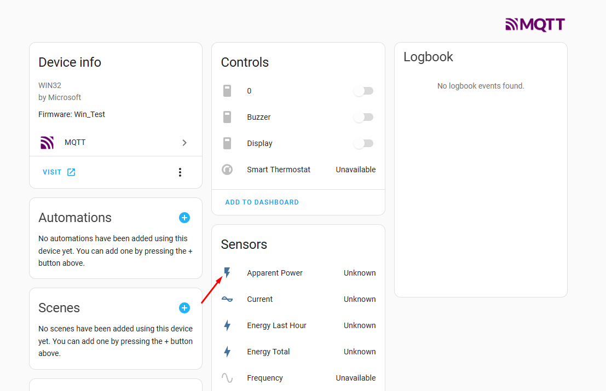Click ADD TO DASHBOARD
The width and height of the screenshot is (606, 391).
(262, 202)
